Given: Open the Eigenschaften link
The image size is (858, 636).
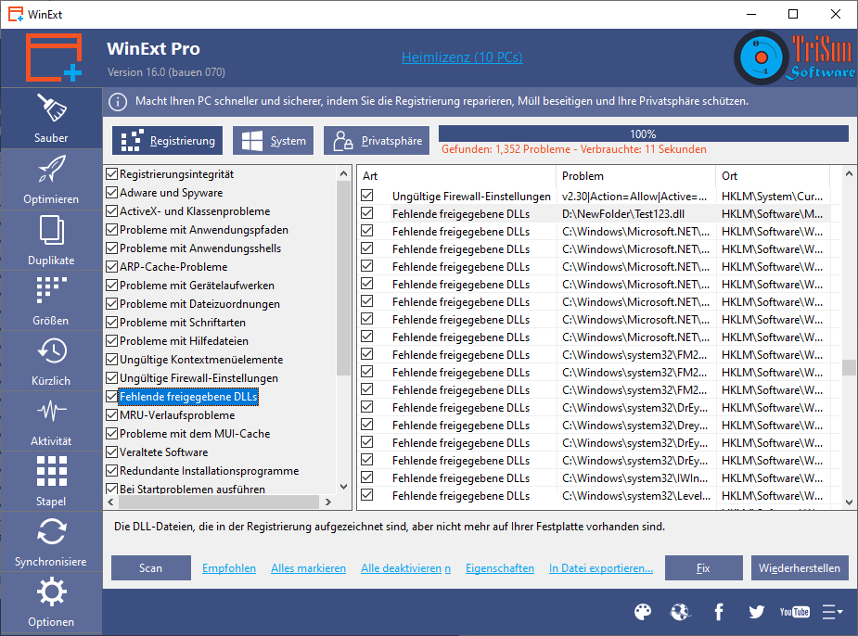Looking at the screenshot, I should tap(500, 568).
